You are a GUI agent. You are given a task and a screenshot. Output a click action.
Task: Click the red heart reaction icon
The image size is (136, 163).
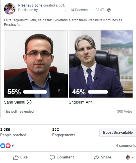point(8,146)
